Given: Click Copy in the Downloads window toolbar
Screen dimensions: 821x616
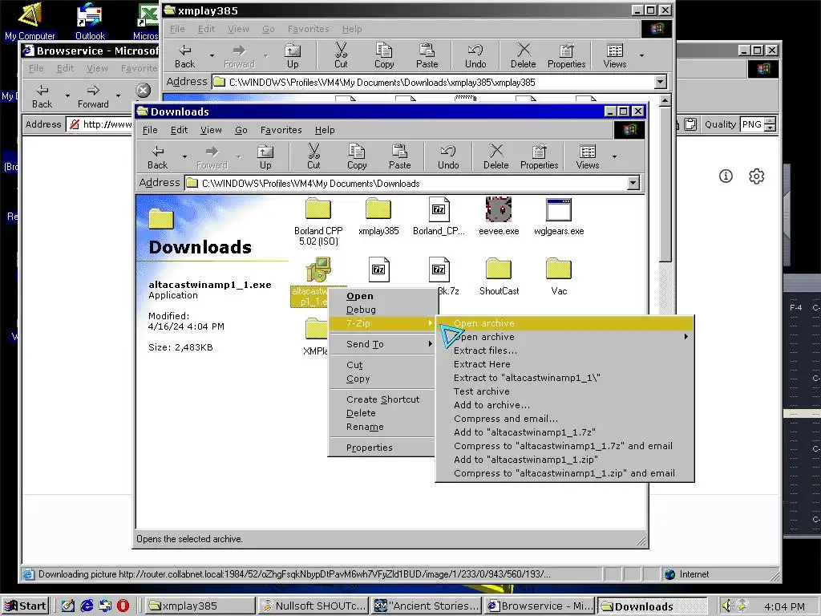Looking at the screenshot, I should pyautogui.click(x=357, y=157).
